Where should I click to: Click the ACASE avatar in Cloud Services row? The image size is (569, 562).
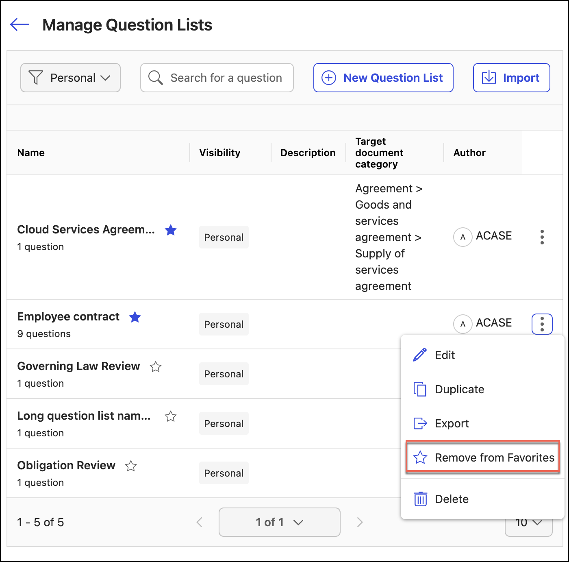pyautogui.click(x=463, y=237)
